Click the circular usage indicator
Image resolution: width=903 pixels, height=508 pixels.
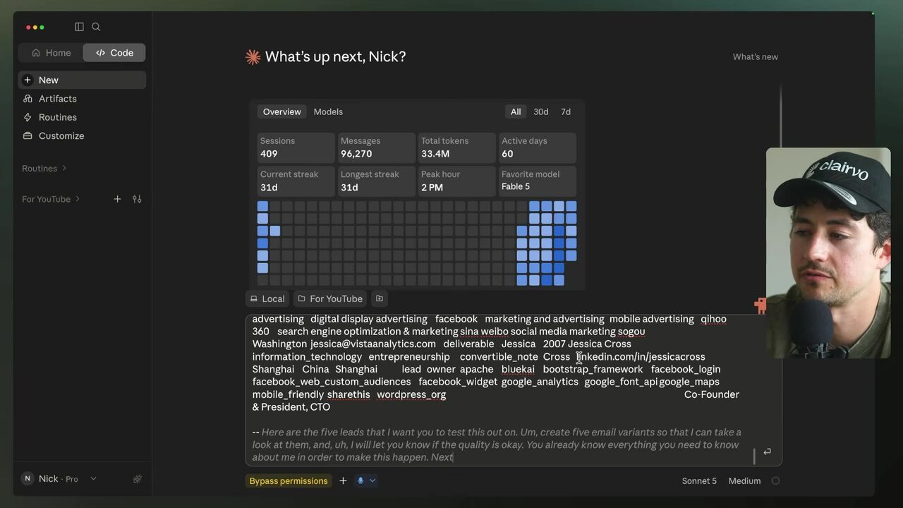775,480
